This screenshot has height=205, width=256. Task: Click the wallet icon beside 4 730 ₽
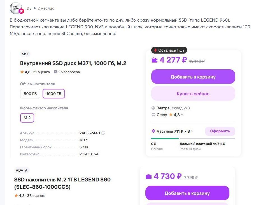149,176
